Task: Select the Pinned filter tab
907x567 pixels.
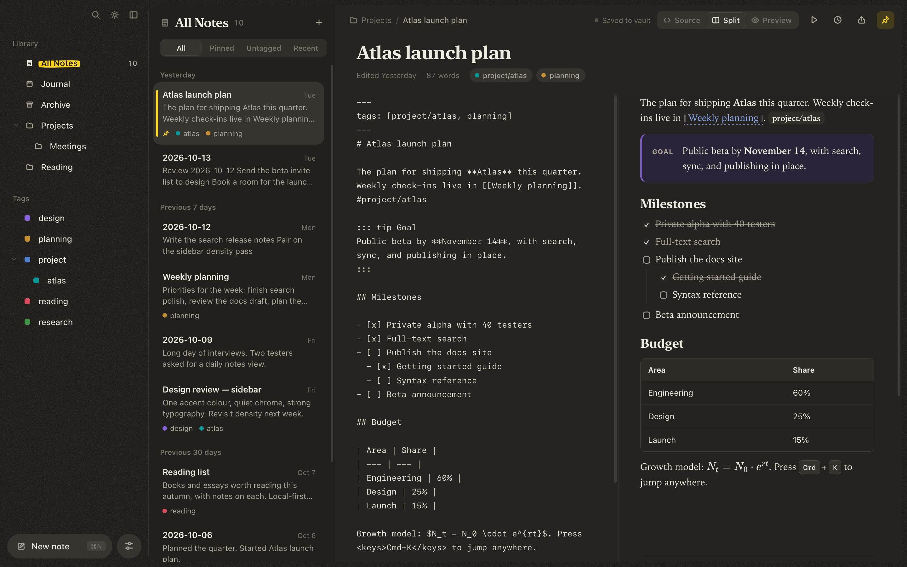Action: click(222, 48)
